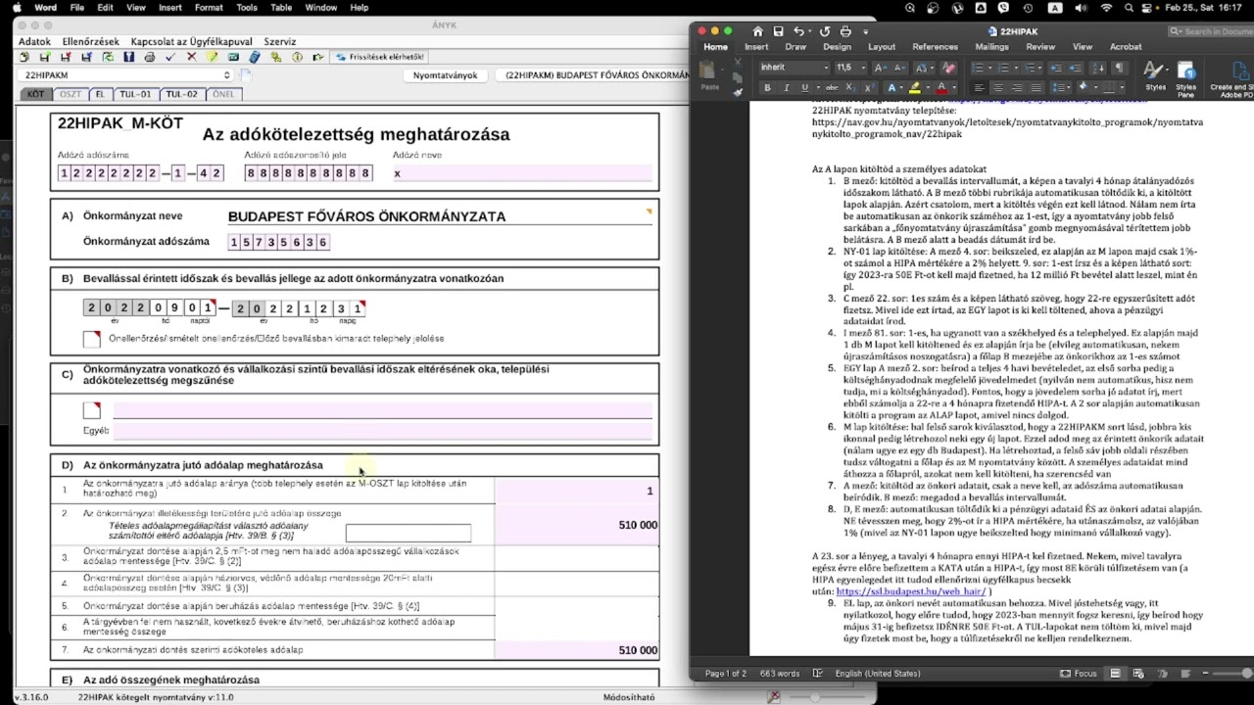Open the References tab in Word ribbon
1254x705 pixels.
click(935, 46)
